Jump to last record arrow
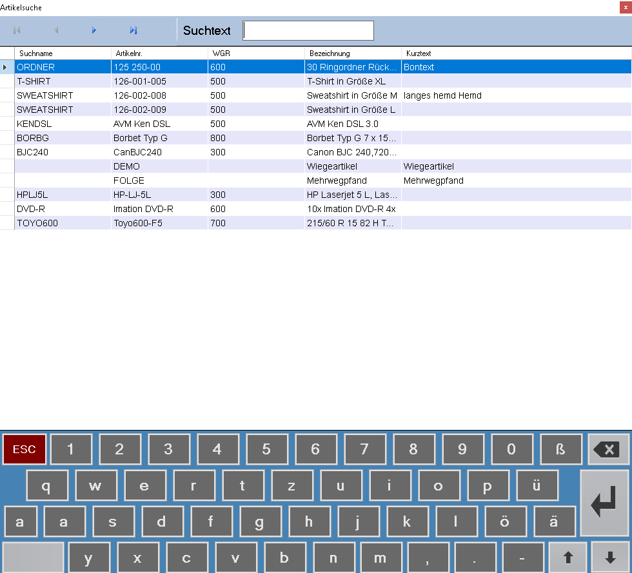The width and height of the screenshot is (632, 573). [x=133, y=30]
